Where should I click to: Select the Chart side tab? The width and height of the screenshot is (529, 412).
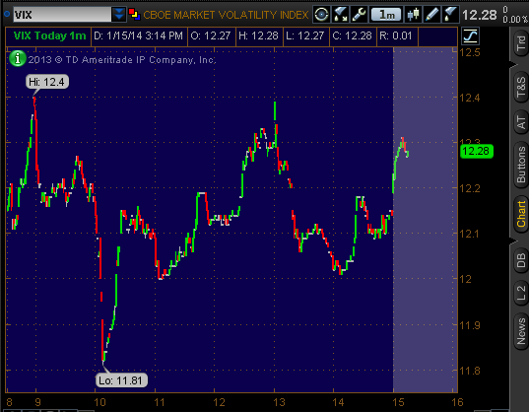point(520,214)
